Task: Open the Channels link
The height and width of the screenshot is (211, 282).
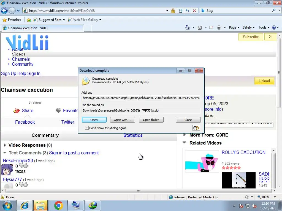Action: [21, 59]
